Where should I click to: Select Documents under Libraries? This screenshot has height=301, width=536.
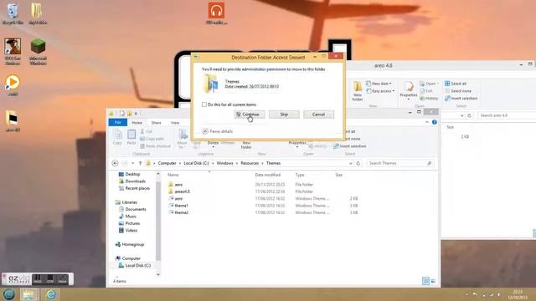[132, 209]
